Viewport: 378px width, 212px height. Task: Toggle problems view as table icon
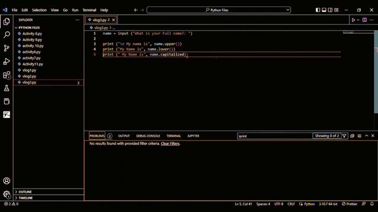pyautogui.click(x=360, y=136)
